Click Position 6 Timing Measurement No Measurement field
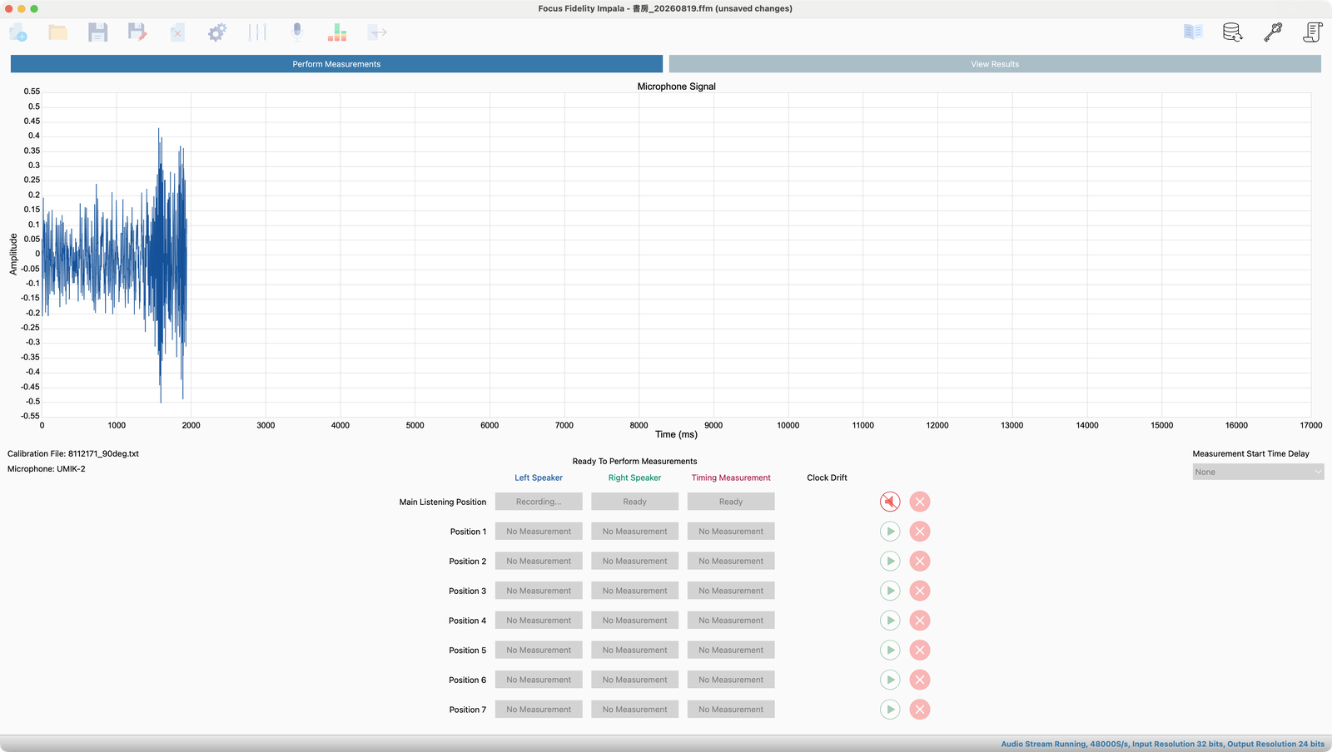The height and width of the screenshot is (752, 1332). tap(731, 680)
